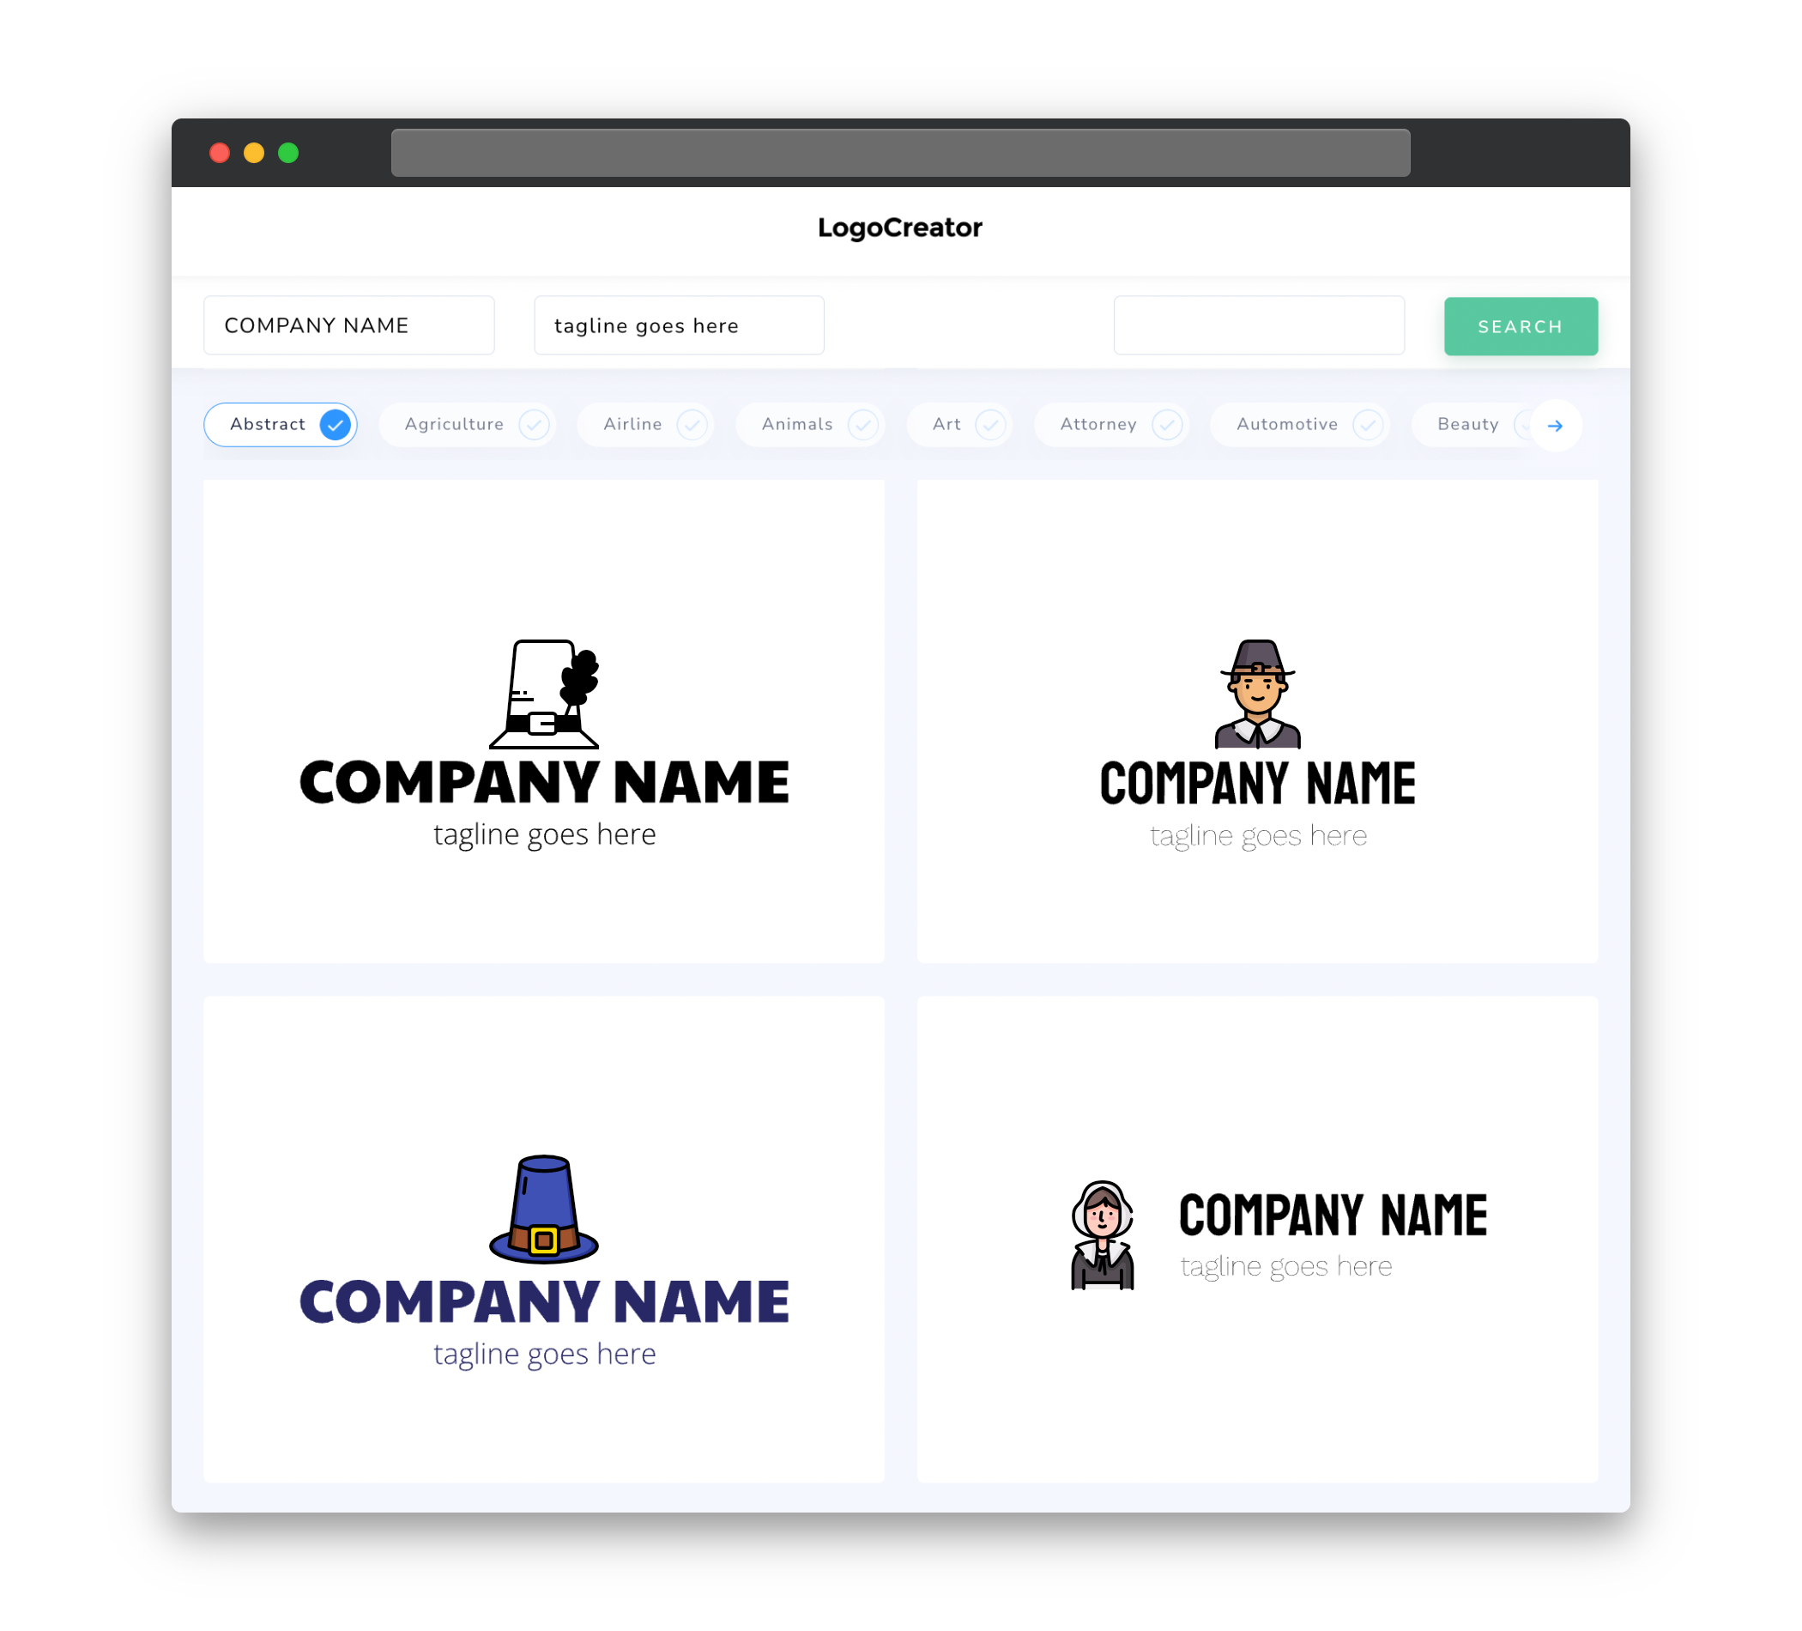Image resolution: width=1802 pixels, height=1631 pixels.
Task: Click the Attorney filter to enable it
Action: pos(1116,424)
